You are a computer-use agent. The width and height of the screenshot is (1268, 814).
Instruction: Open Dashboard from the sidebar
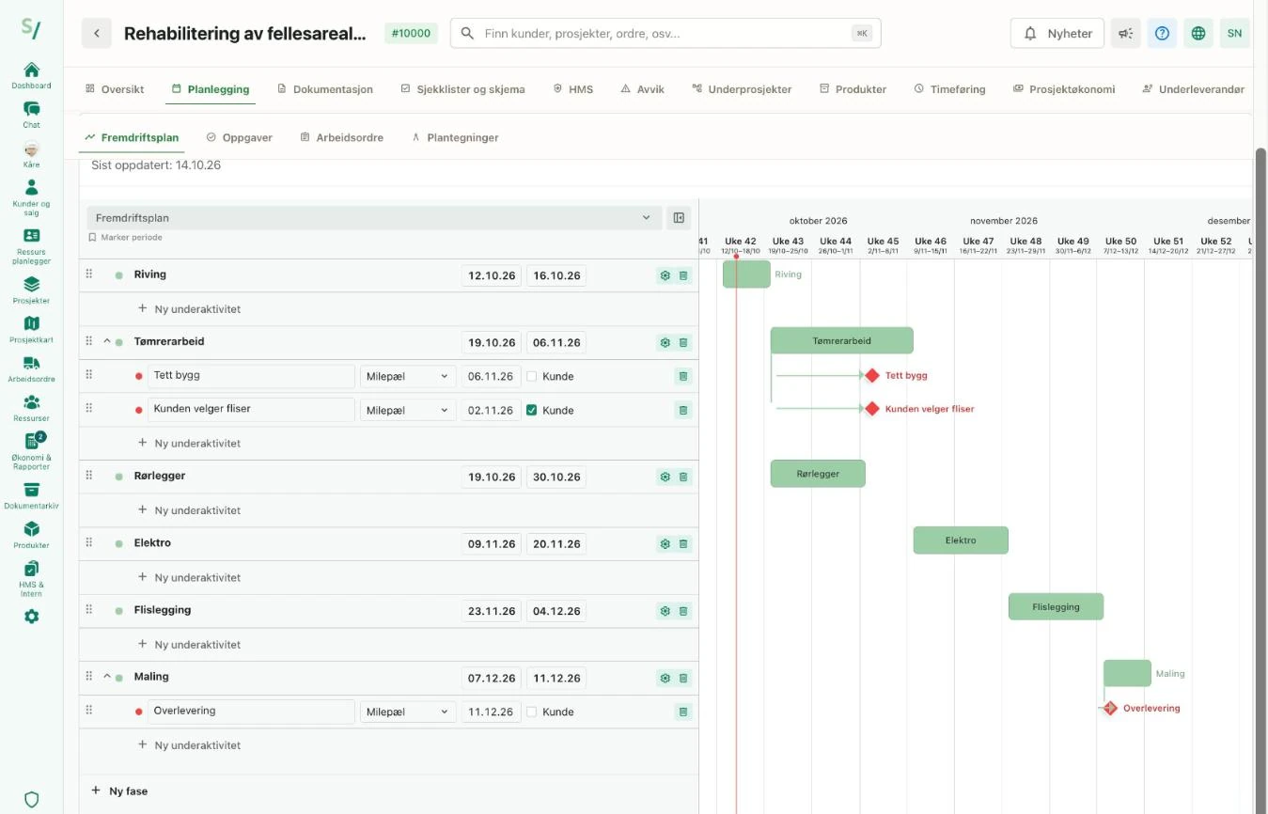tap(31, 74)
